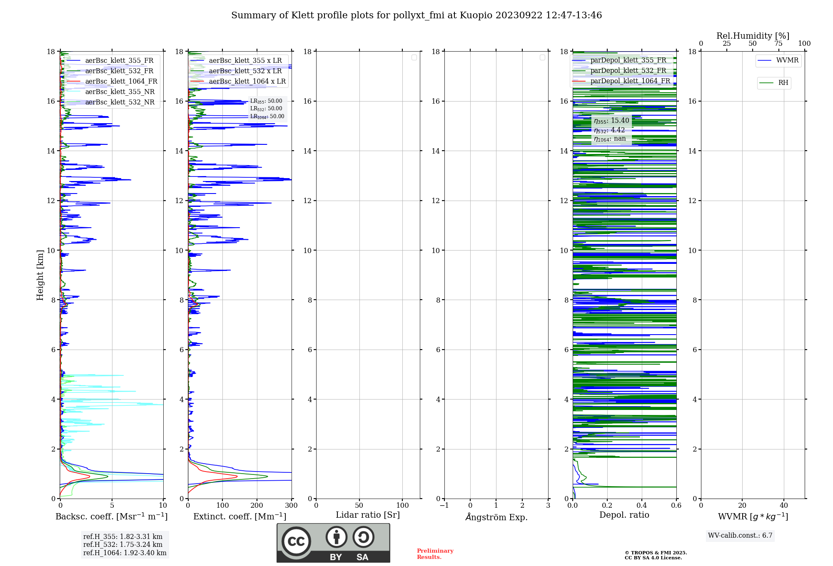This screenshot has width=833, height=566.
Task: Click the Extinct. coeff. axis label
Action: [x=240, y=516]
